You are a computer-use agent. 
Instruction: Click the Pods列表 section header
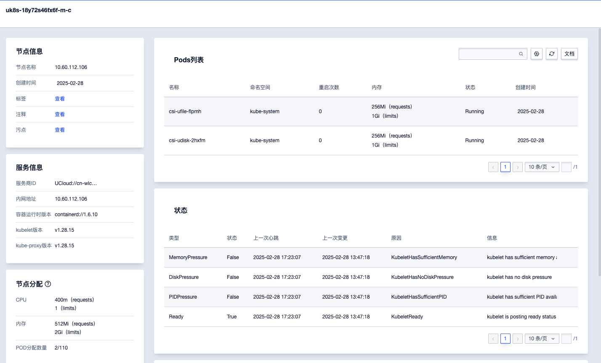(x=189, y=60)
